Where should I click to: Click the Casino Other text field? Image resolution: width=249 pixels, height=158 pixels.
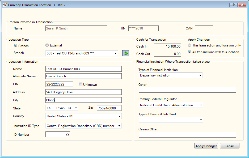[187, 135]
